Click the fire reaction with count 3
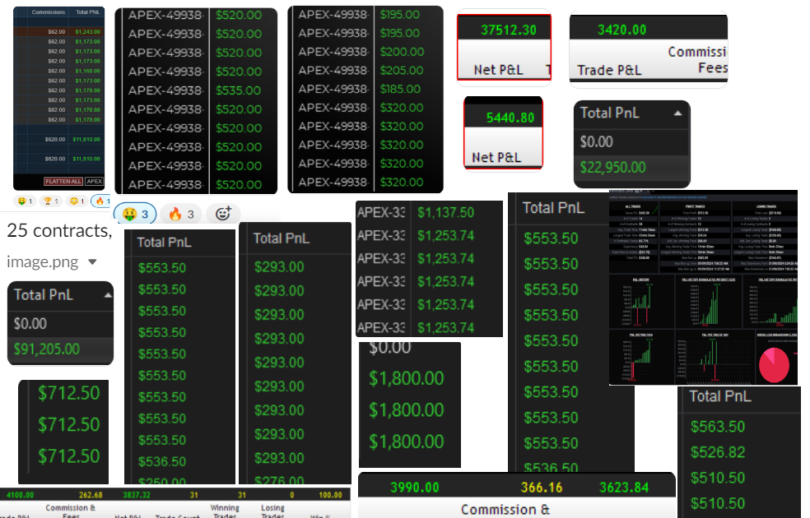810x518 pixels. pyautogui.click(x=180, y=215)
